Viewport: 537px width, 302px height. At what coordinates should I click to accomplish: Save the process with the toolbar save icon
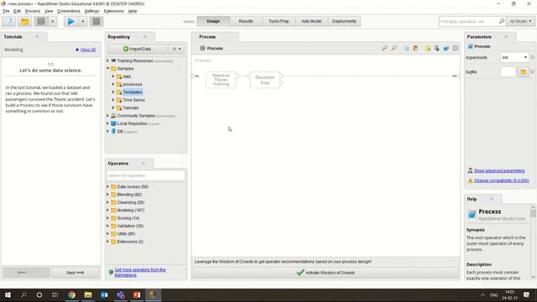pyautogui.click(x=41, y=22)
